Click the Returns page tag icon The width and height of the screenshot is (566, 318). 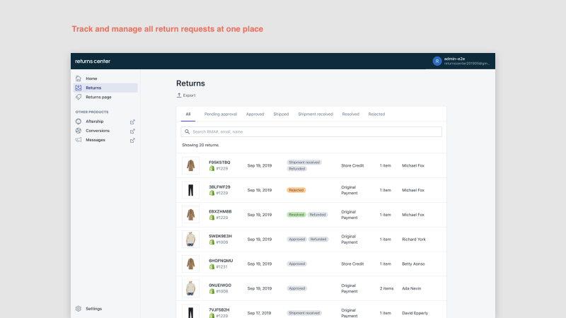click(79, 97)
